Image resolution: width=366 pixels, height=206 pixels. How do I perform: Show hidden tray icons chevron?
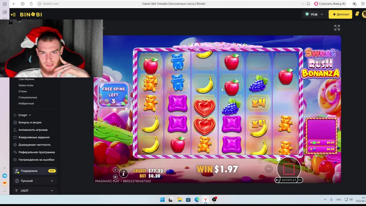[325, 199]
